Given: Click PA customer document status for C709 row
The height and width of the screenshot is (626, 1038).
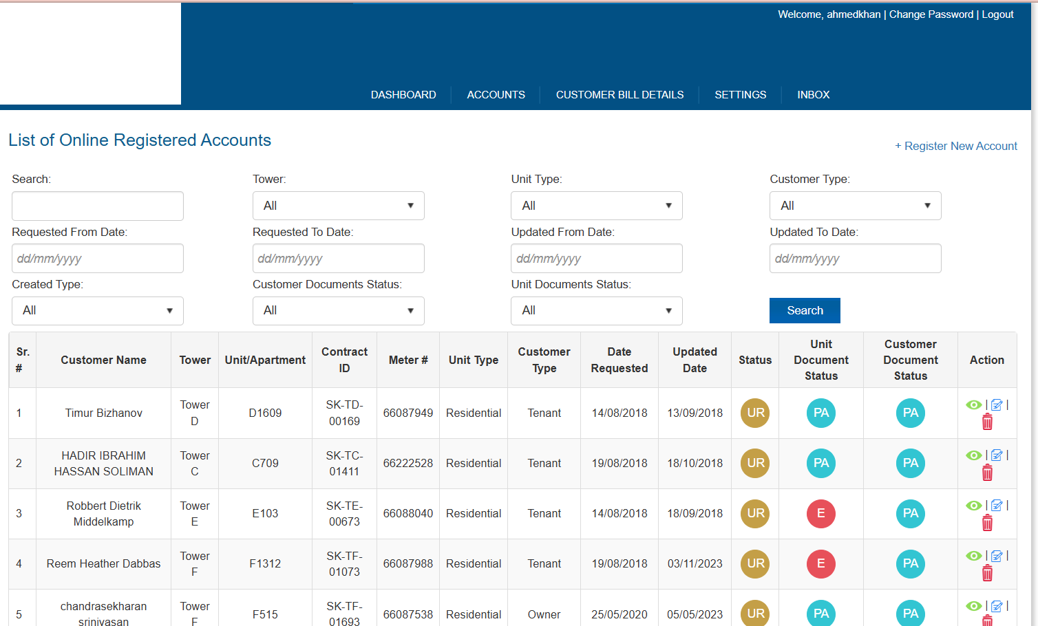Looking at the screenshot, I should [x=910, y=464].
